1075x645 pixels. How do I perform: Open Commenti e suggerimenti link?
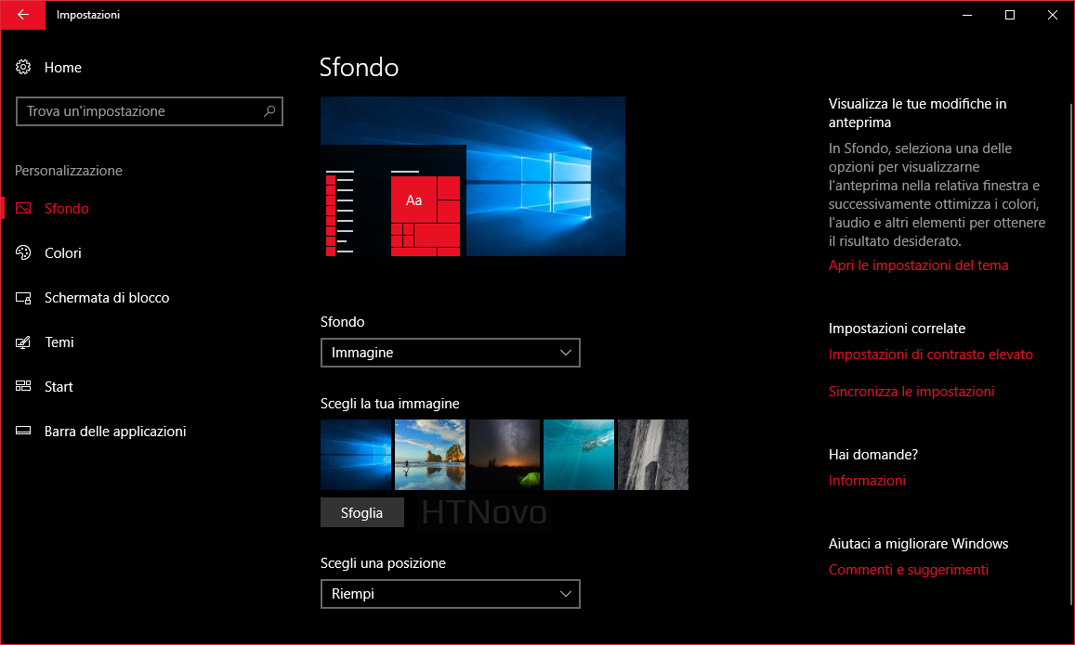[909, 569]
